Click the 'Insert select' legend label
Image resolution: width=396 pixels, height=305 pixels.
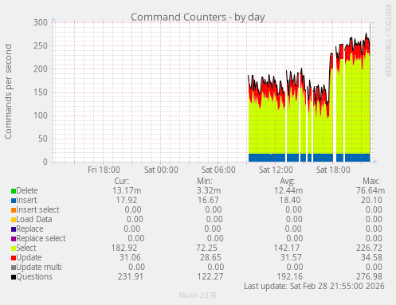[37, 209]
